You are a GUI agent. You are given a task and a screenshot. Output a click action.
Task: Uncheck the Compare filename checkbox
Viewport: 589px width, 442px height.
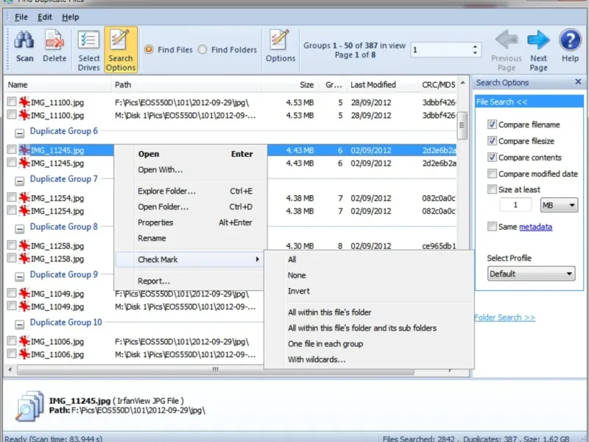coord(492,124)
